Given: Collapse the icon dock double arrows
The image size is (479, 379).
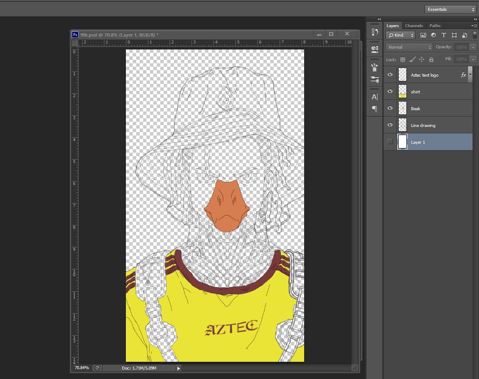Looking at the screenshot, I should pos(379,19).
